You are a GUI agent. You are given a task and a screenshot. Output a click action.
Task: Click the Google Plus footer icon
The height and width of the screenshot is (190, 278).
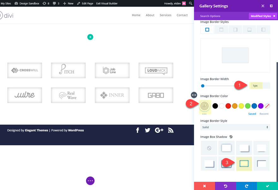[x=159, y=130]
